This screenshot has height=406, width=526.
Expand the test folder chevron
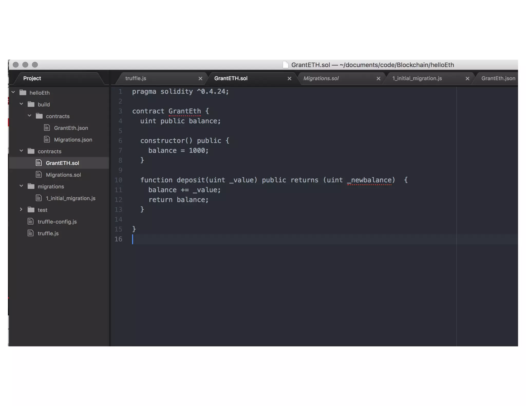[x=21, y=209]
